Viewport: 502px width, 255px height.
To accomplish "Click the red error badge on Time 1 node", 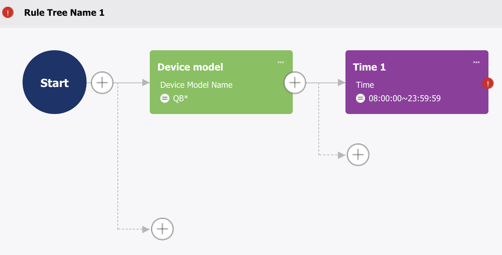I will pyautogui.click(x=488, y=83).
